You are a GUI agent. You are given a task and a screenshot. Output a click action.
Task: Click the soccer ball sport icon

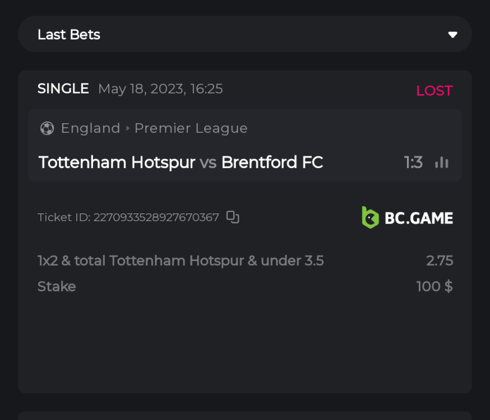[x=47, y=128]
